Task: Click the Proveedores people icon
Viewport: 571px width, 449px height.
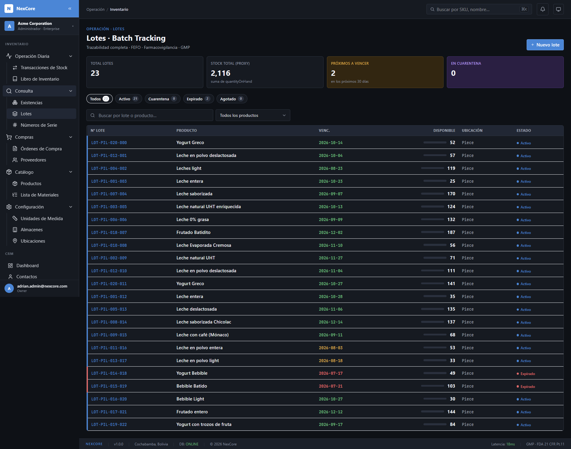Action: [x=15, y=160]
